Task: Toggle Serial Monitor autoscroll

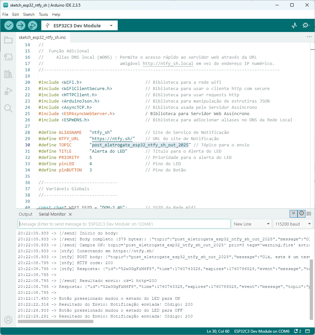Action: tap(293, 214)
